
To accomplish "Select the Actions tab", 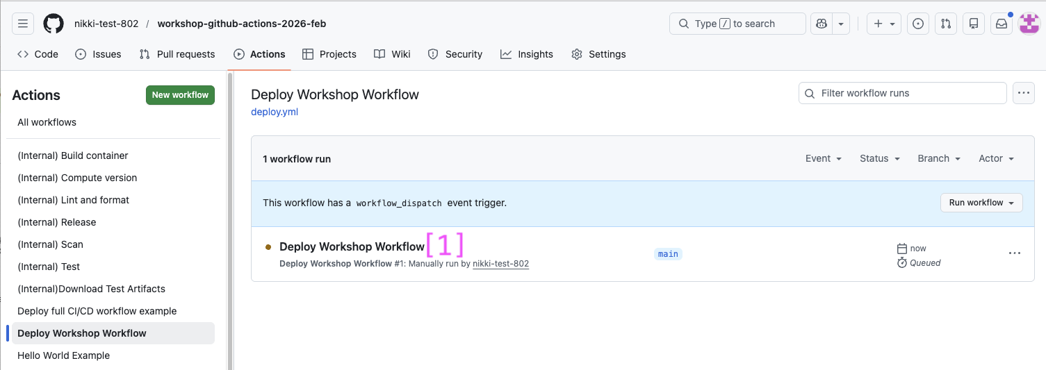I will (259, 54).
